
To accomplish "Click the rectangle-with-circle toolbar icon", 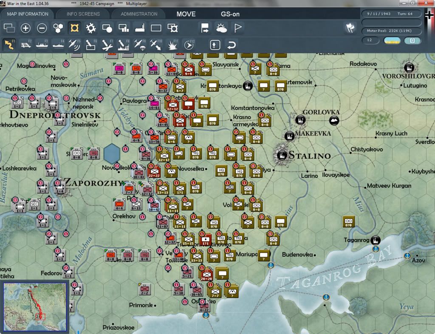I will point(107,28).
